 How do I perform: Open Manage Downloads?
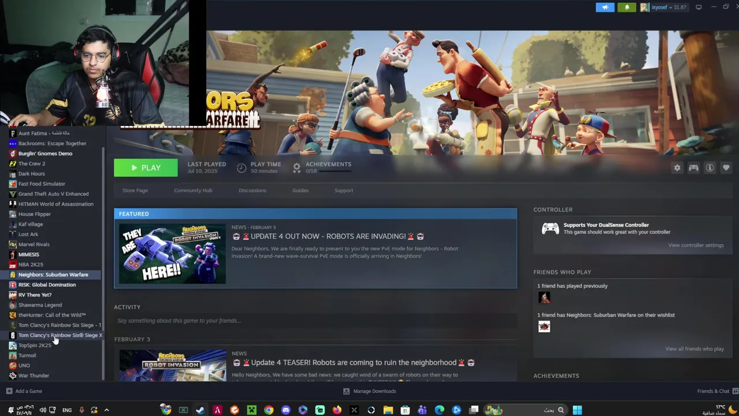[369, 391]
